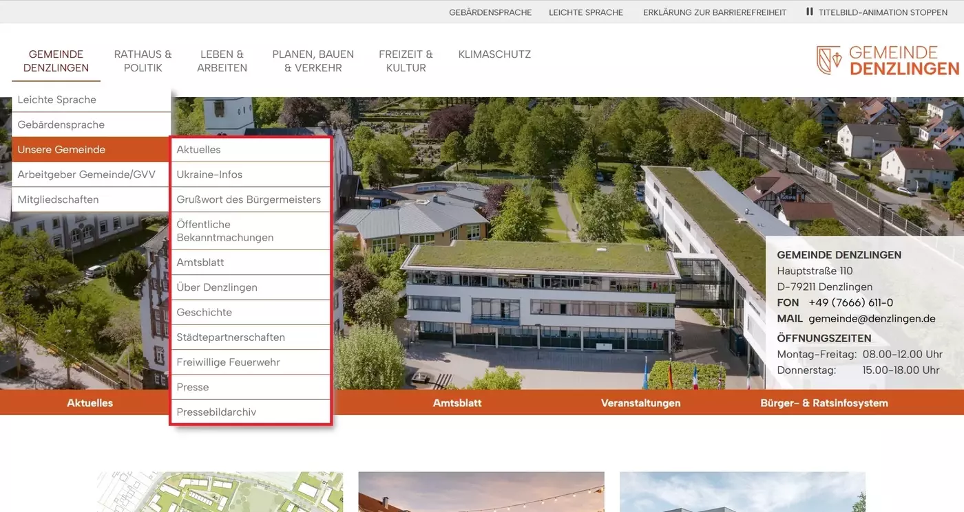
Task: Open the Rathaus & Politik menu
Action: coord(143,60)
